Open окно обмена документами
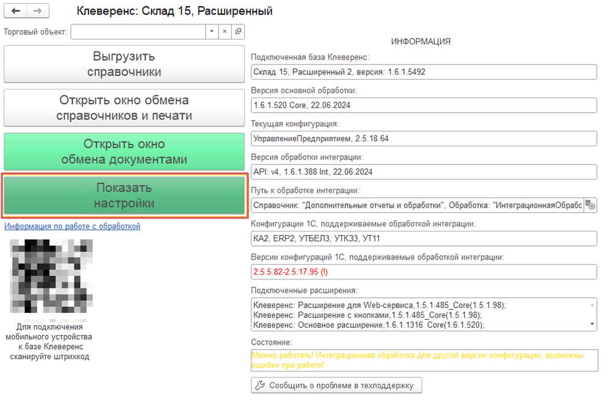This screenshot has width=612, height=411. 124,152
